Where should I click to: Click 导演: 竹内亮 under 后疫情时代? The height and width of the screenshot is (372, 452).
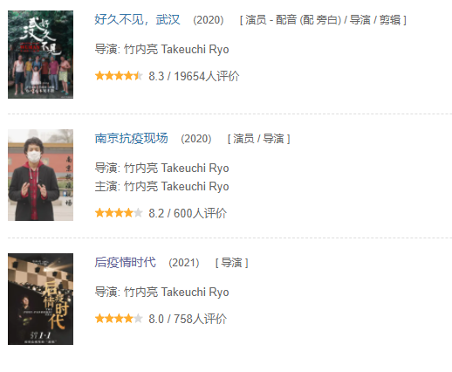pos(161,292)
